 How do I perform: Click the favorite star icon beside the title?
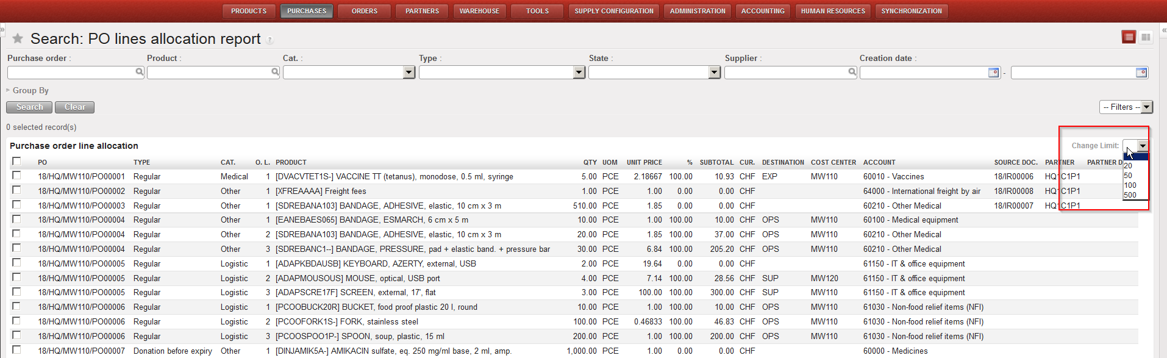click(18, 38)
